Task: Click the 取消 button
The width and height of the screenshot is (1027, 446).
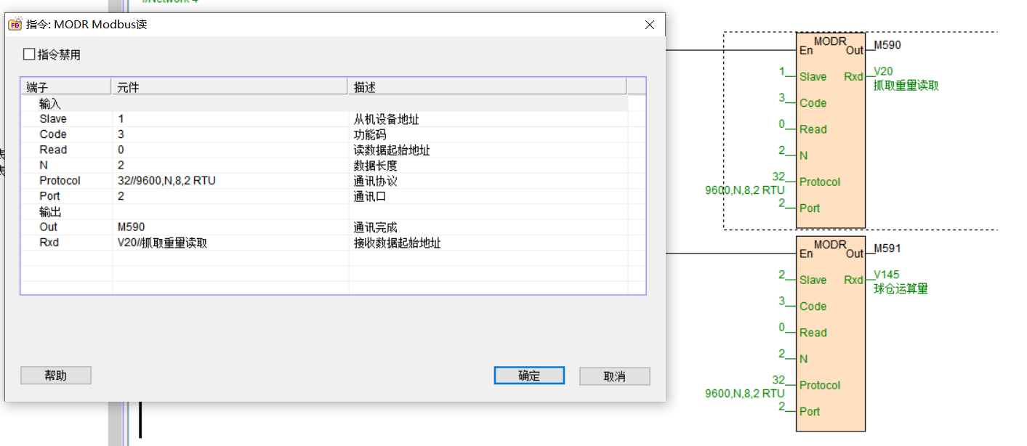Action: click(x=614, y=376)
